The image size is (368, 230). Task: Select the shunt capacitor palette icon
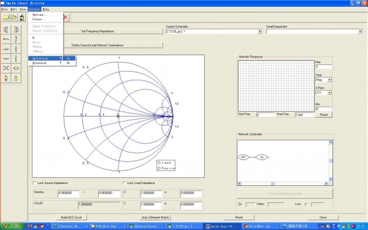[16, 49]
